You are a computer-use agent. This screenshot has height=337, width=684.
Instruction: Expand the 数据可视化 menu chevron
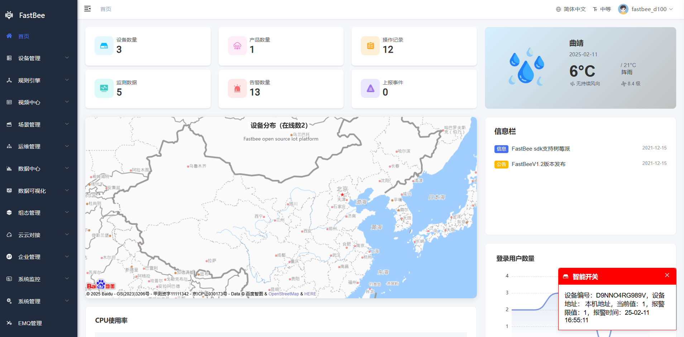pyautogui.click(x=67, y=190)
